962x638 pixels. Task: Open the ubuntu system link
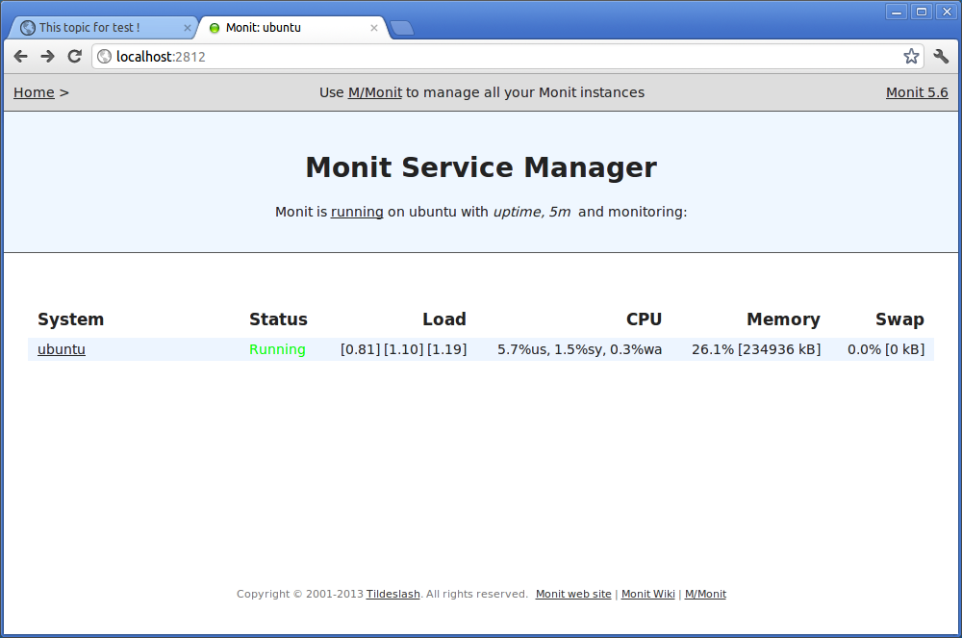pyautogui.click(x=62, y=349)
